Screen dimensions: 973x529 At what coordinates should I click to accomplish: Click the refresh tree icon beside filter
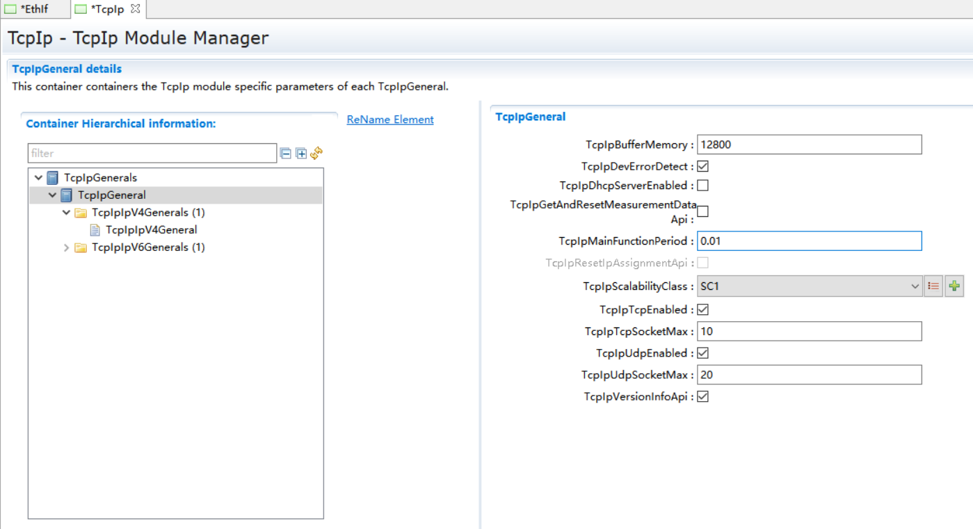316,153
